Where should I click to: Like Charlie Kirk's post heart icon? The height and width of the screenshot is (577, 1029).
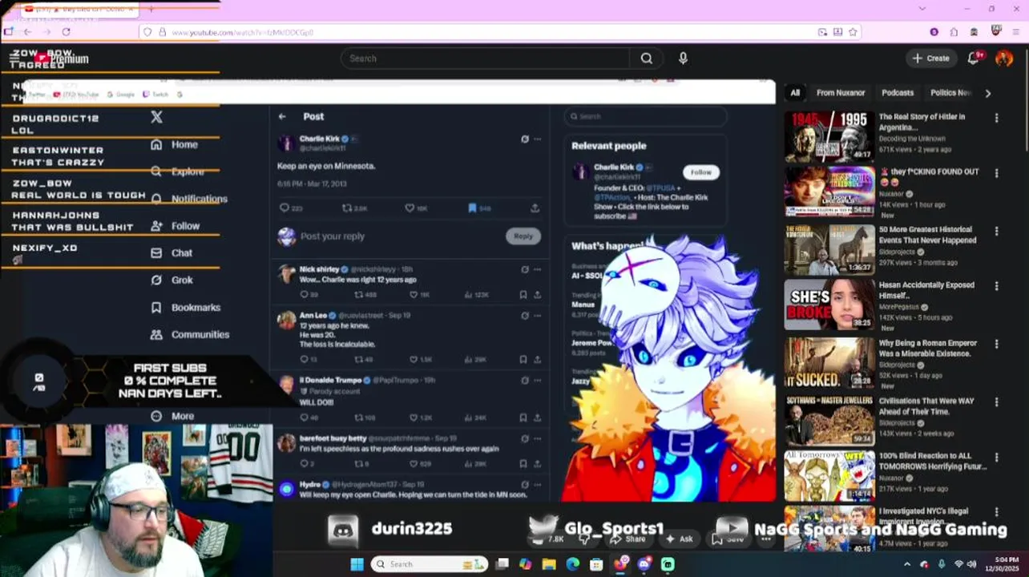410,208
